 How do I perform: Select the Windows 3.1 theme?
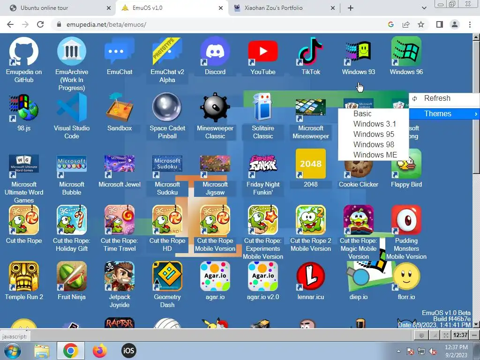point(375,124)
